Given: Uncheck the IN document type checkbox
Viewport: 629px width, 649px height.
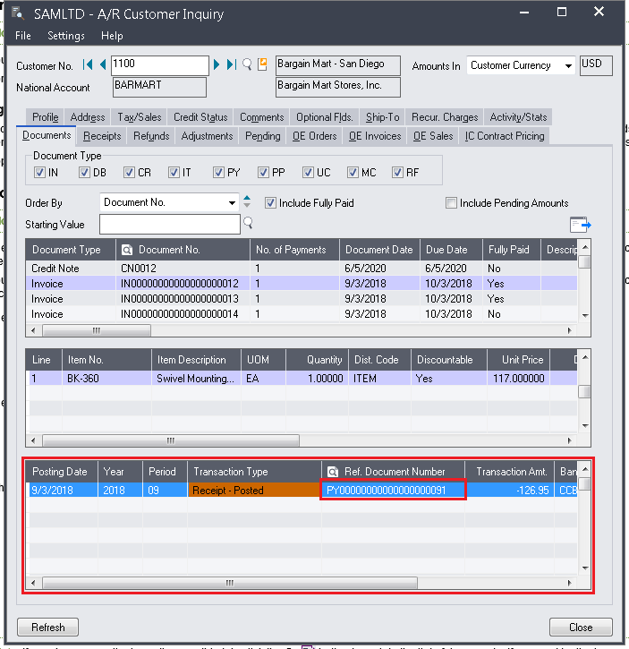Looking at the screenshot, I should [x=41, y=172].
